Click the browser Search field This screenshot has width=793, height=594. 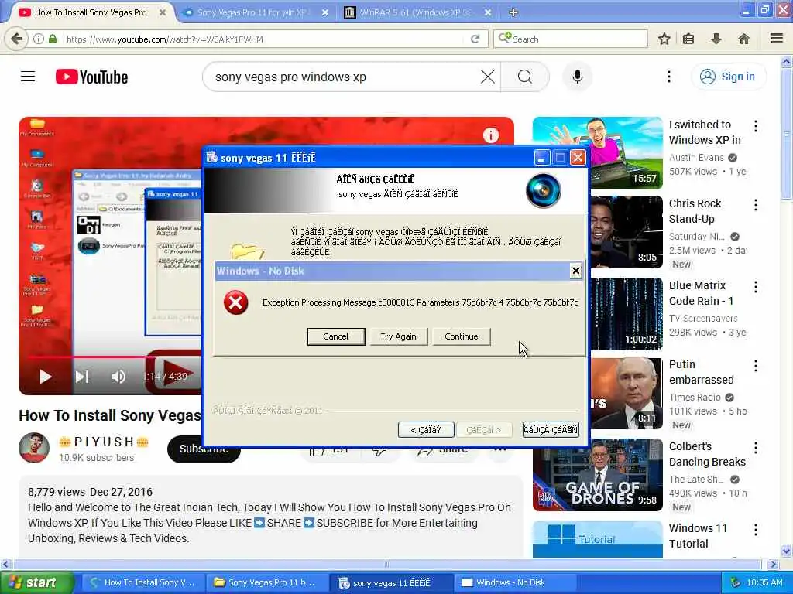[571, 39]
